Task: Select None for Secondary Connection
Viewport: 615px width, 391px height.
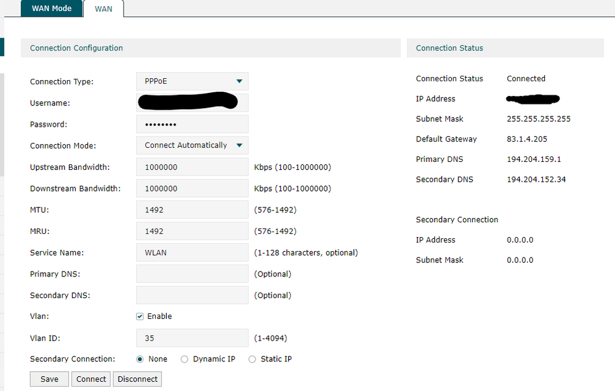Action: pyautogui.click(x=140, y=359)
